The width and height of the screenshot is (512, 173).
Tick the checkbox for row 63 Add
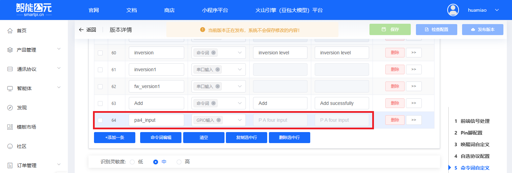(x=100, y=104)
